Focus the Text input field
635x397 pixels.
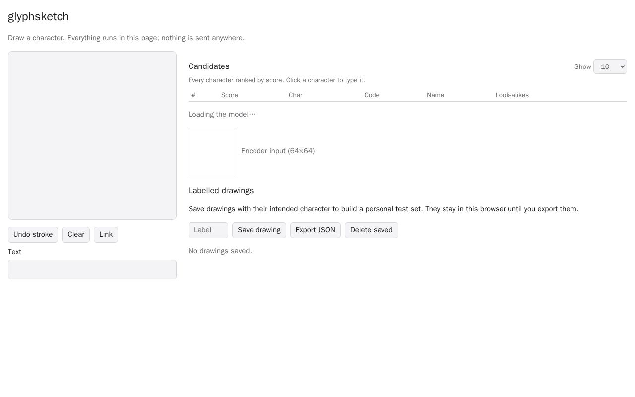92,269
